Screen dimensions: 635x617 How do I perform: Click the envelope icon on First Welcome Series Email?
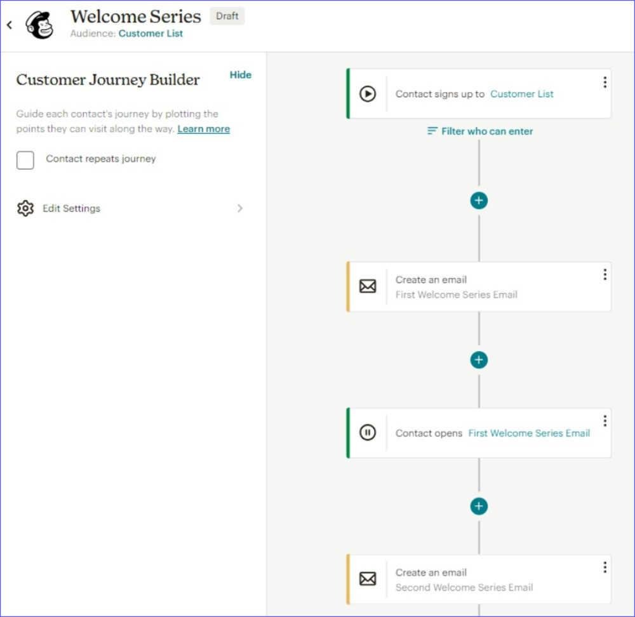368,286
